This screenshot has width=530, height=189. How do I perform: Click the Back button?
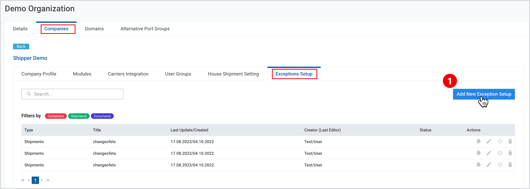21,46
